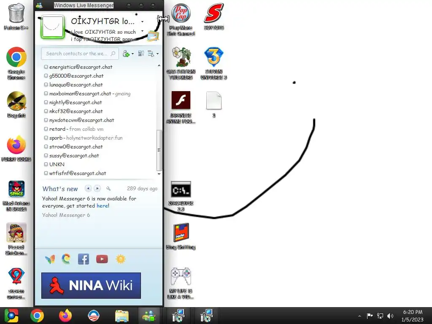Open Firefox from the taskbar
The image size is (432, 324).
(65, 316)
